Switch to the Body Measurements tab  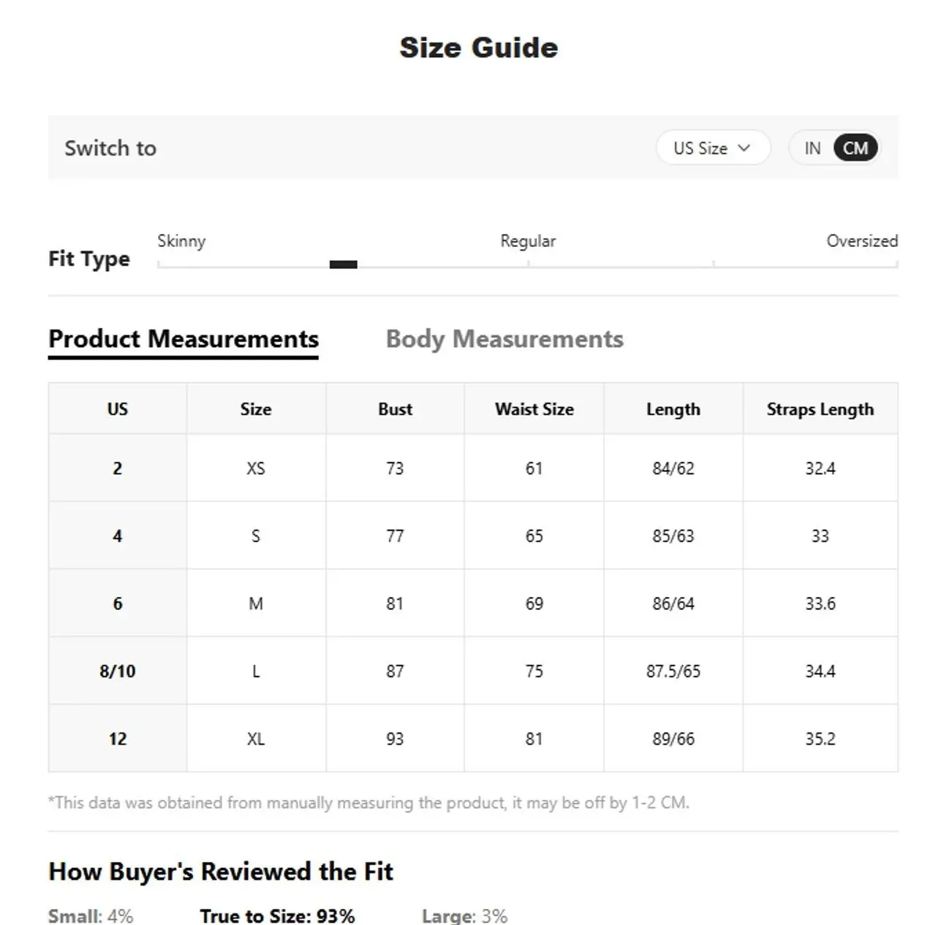(504, 339)
